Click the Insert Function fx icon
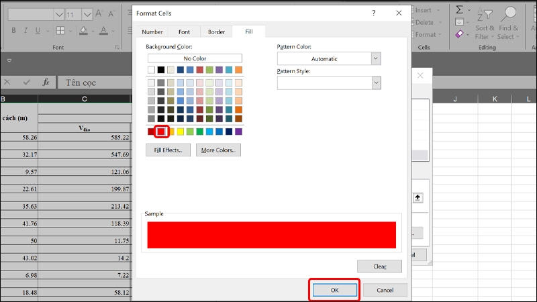The height and width of the screenshot is (302, 537). coord(46,82)
